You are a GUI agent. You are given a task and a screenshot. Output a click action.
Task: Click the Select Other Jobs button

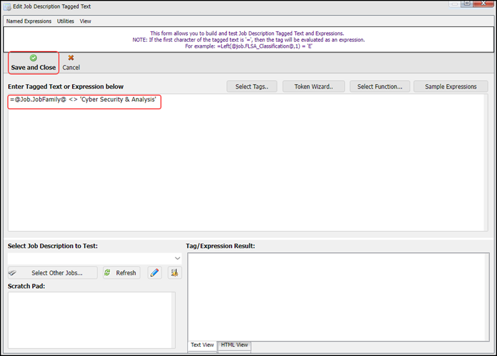click(x=52, y=273)
